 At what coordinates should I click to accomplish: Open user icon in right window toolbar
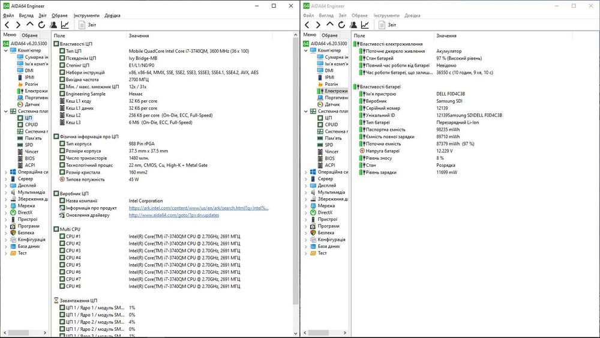(353, 25)
